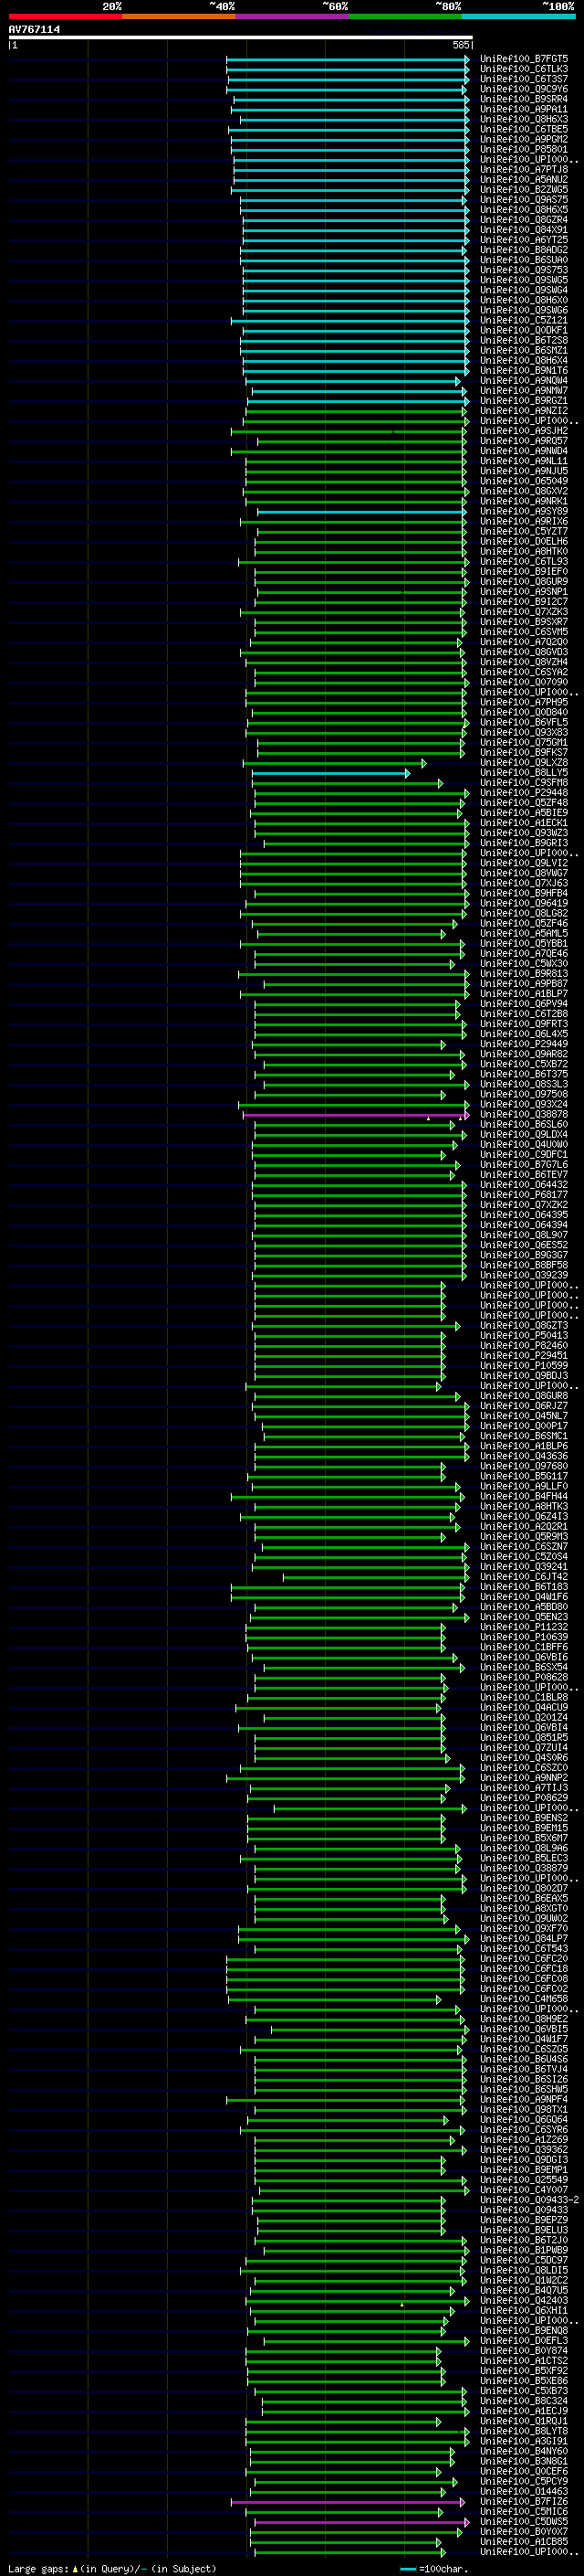Click the red 20% identity legend segment
The height and width of the screenshot is (2576, 584).
(x=65, y=16)
